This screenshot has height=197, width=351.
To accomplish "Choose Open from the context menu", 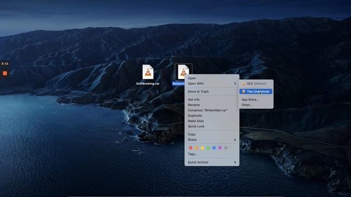I will click(x=212, y=78).
